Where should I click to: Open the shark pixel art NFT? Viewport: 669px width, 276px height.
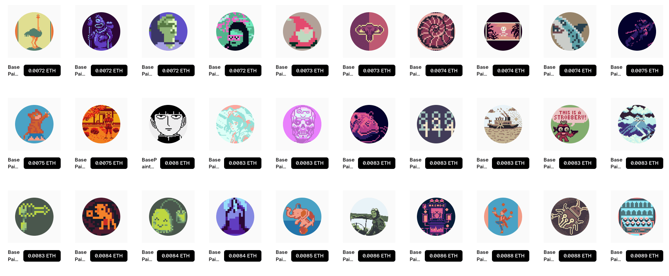570,31
